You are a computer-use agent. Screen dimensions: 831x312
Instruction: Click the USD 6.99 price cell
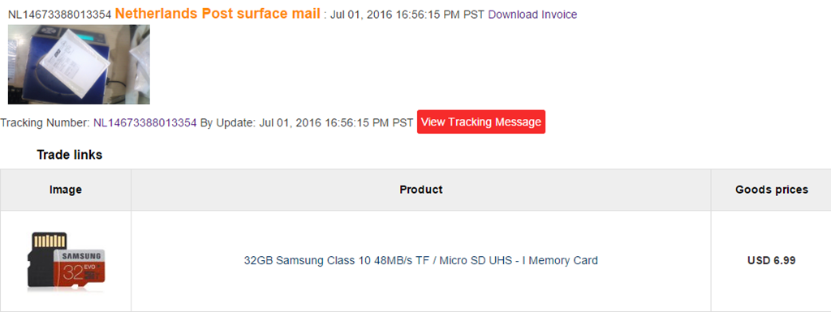point(771,260)
